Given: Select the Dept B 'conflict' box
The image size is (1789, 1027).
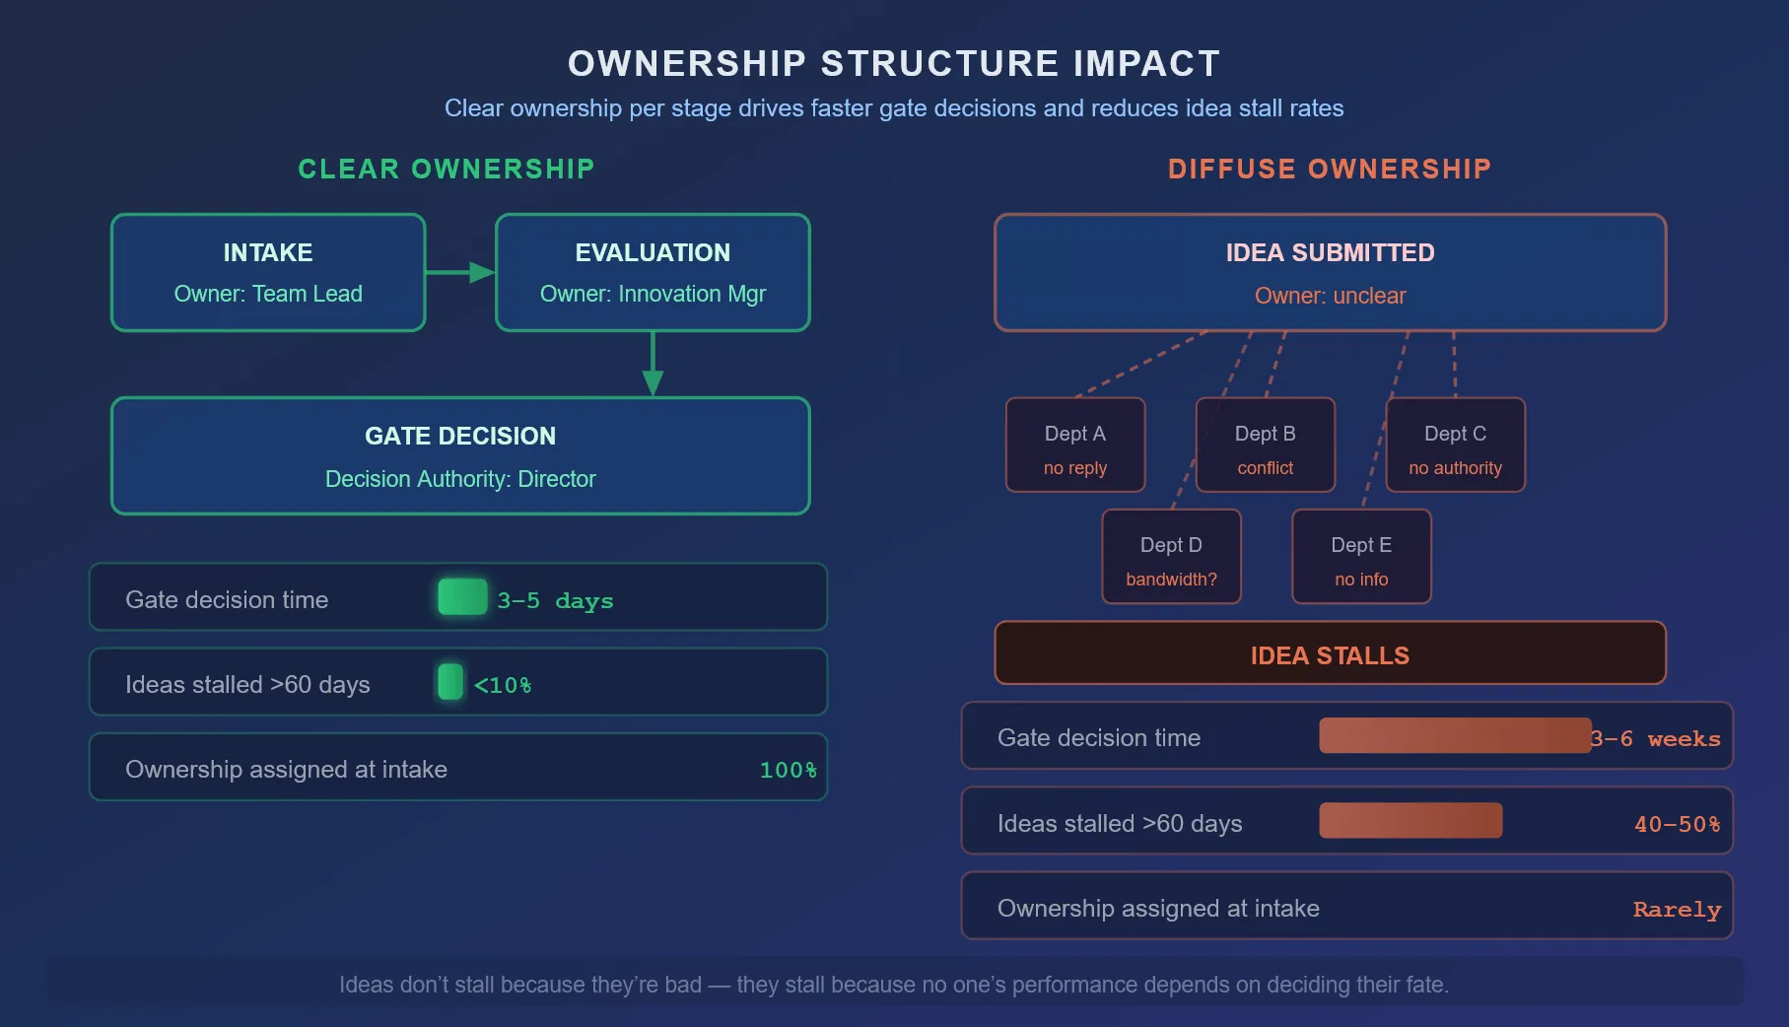Looking at the screenshot, I should point(1266,445).
